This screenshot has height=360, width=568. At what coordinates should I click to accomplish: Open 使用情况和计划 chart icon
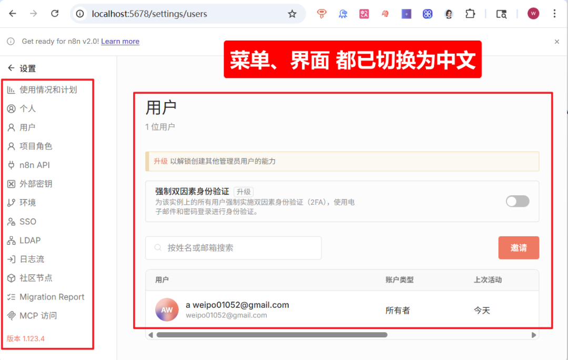coord(11,89)
